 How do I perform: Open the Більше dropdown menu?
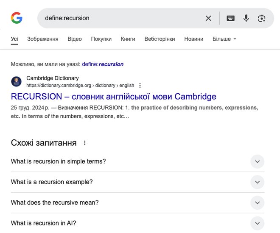pos(224,39)
